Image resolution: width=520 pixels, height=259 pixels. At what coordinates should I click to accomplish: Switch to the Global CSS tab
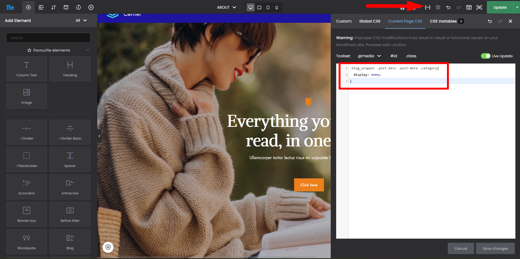370,21
